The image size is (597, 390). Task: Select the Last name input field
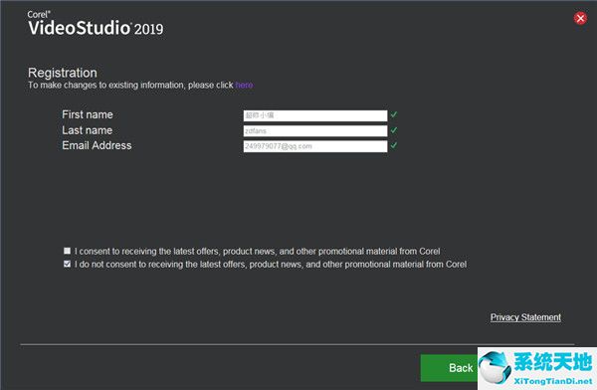pos(315,130)
